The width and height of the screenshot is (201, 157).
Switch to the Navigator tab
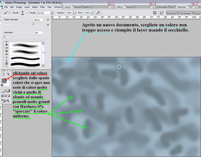click(163, 7)
